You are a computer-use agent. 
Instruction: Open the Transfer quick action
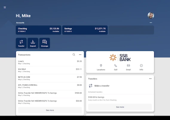coord(21,43)
